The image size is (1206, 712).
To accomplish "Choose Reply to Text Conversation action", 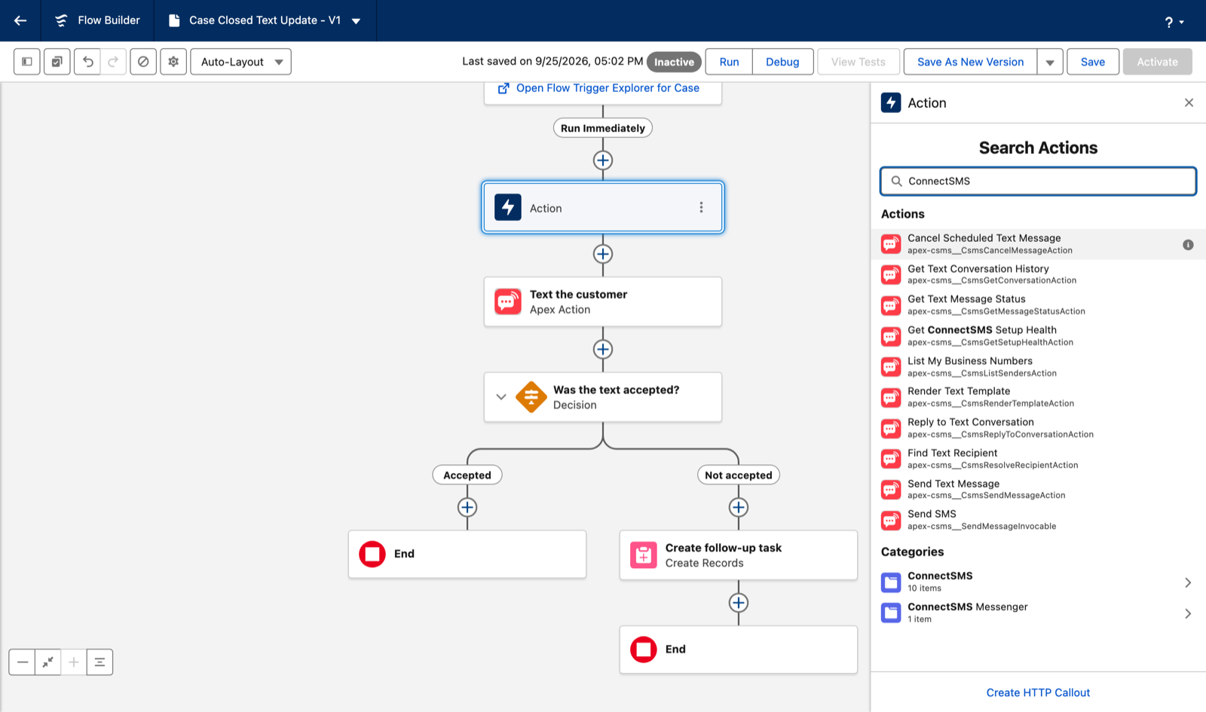I will 1038,428.
